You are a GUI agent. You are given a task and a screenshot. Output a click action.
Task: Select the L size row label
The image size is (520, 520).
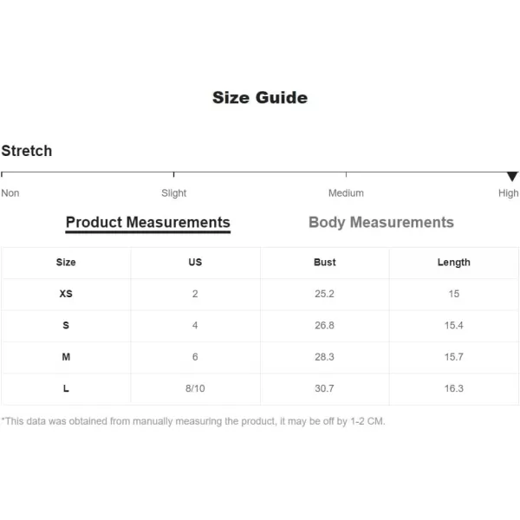coord(66,388)
